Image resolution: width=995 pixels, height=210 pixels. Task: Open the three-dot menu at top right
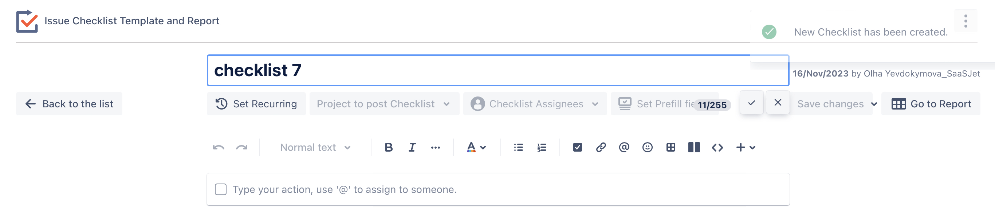(x=965, y=21)
